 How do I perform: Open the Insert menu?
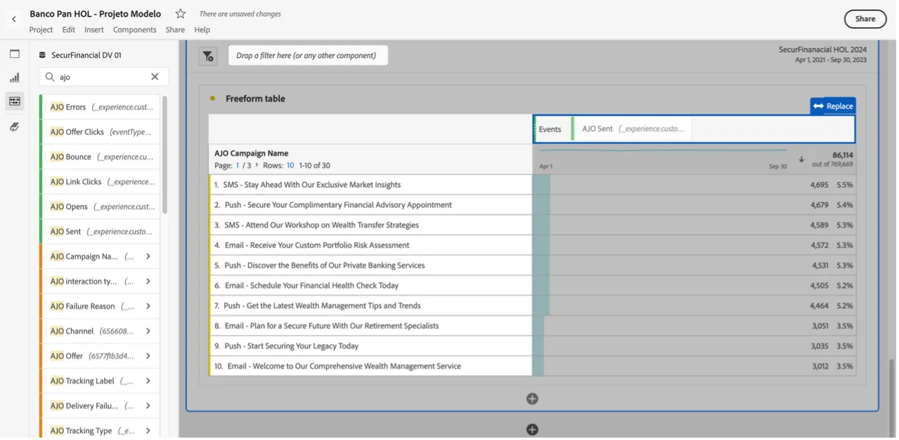(94, 30)
